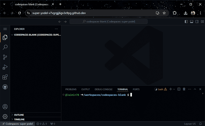
Task: Open the browser tab search dropdown
Action: (4, 4)
